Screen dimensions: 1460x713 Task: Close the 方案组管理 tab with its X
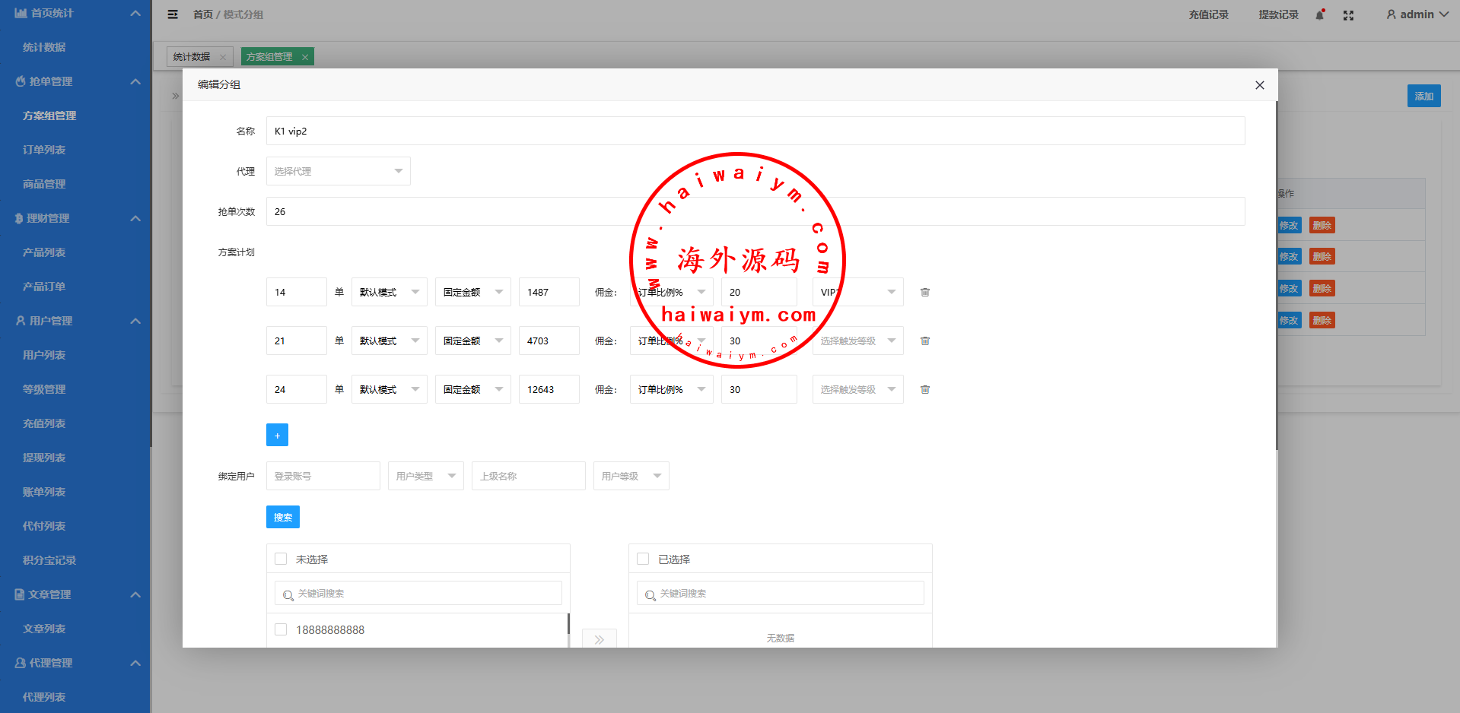(x=305, y=57)
